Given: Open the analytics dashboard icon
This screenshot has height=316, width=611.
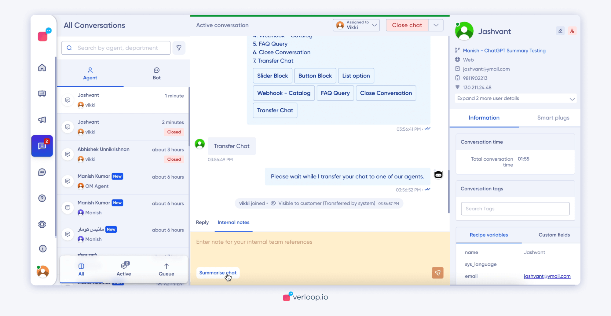Looking at the screenshot, I should point(42,93).
